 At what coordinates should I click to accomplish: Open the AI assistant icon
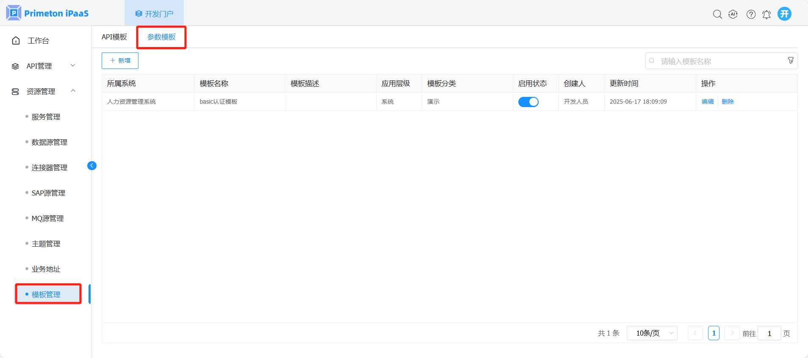733,14
